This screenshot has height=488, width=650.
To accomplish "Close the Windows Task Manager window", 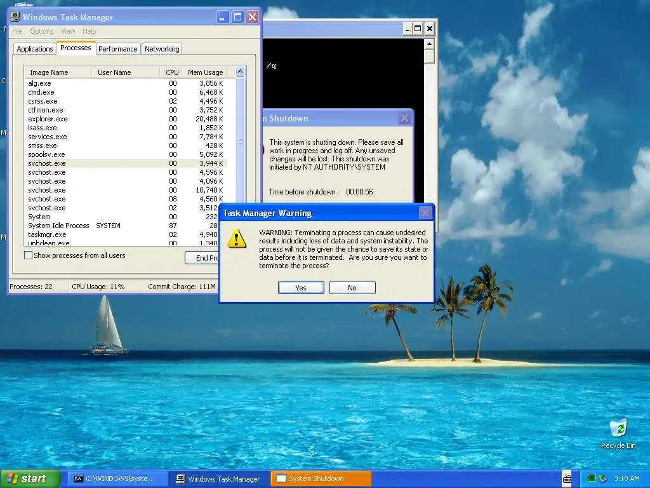I will click(252, 17).
